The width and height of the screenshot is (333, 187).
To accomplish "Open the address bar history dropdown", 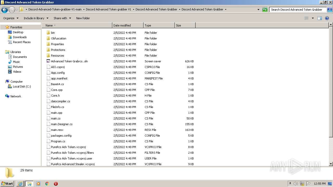I will pyautogui.click(x=258, y=10).
